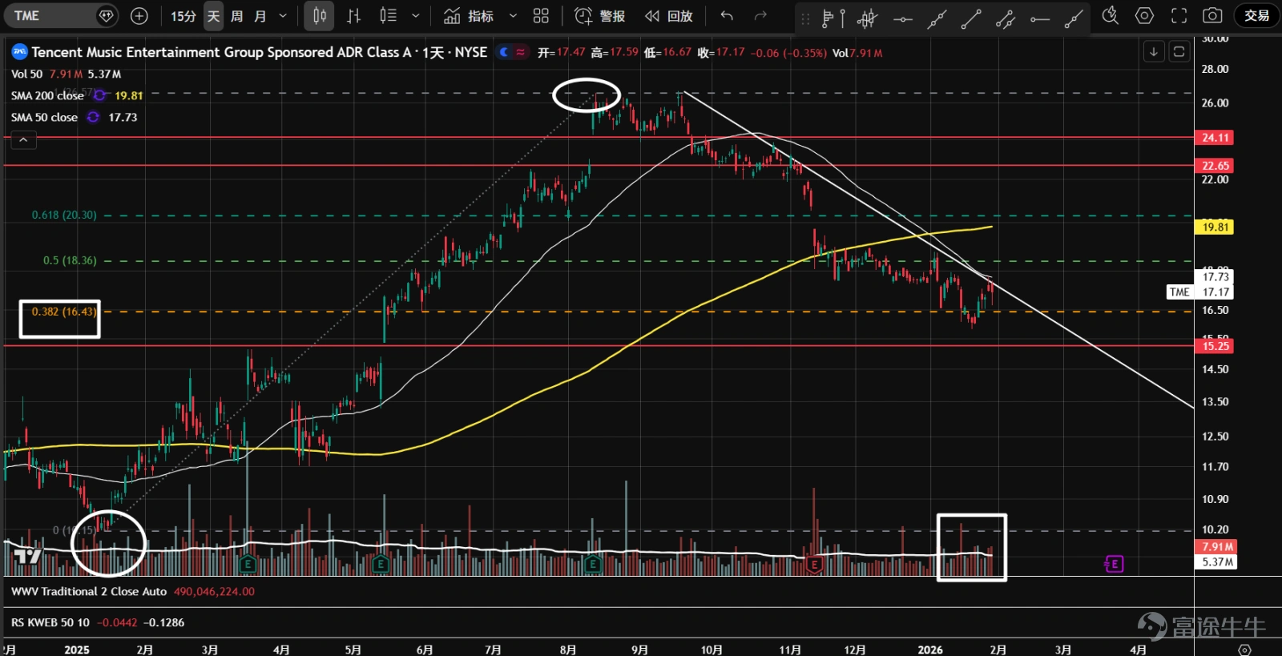The height and width of the screenshot is (656, 1282).
Task: Redo the chart action
Action: click(760, 16)
